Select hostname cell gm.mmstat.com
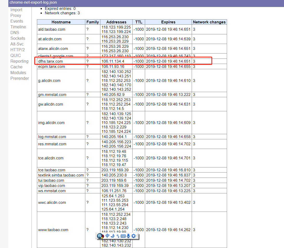The height and width of the screenshot is (248, 284). (x=61, y=95)
